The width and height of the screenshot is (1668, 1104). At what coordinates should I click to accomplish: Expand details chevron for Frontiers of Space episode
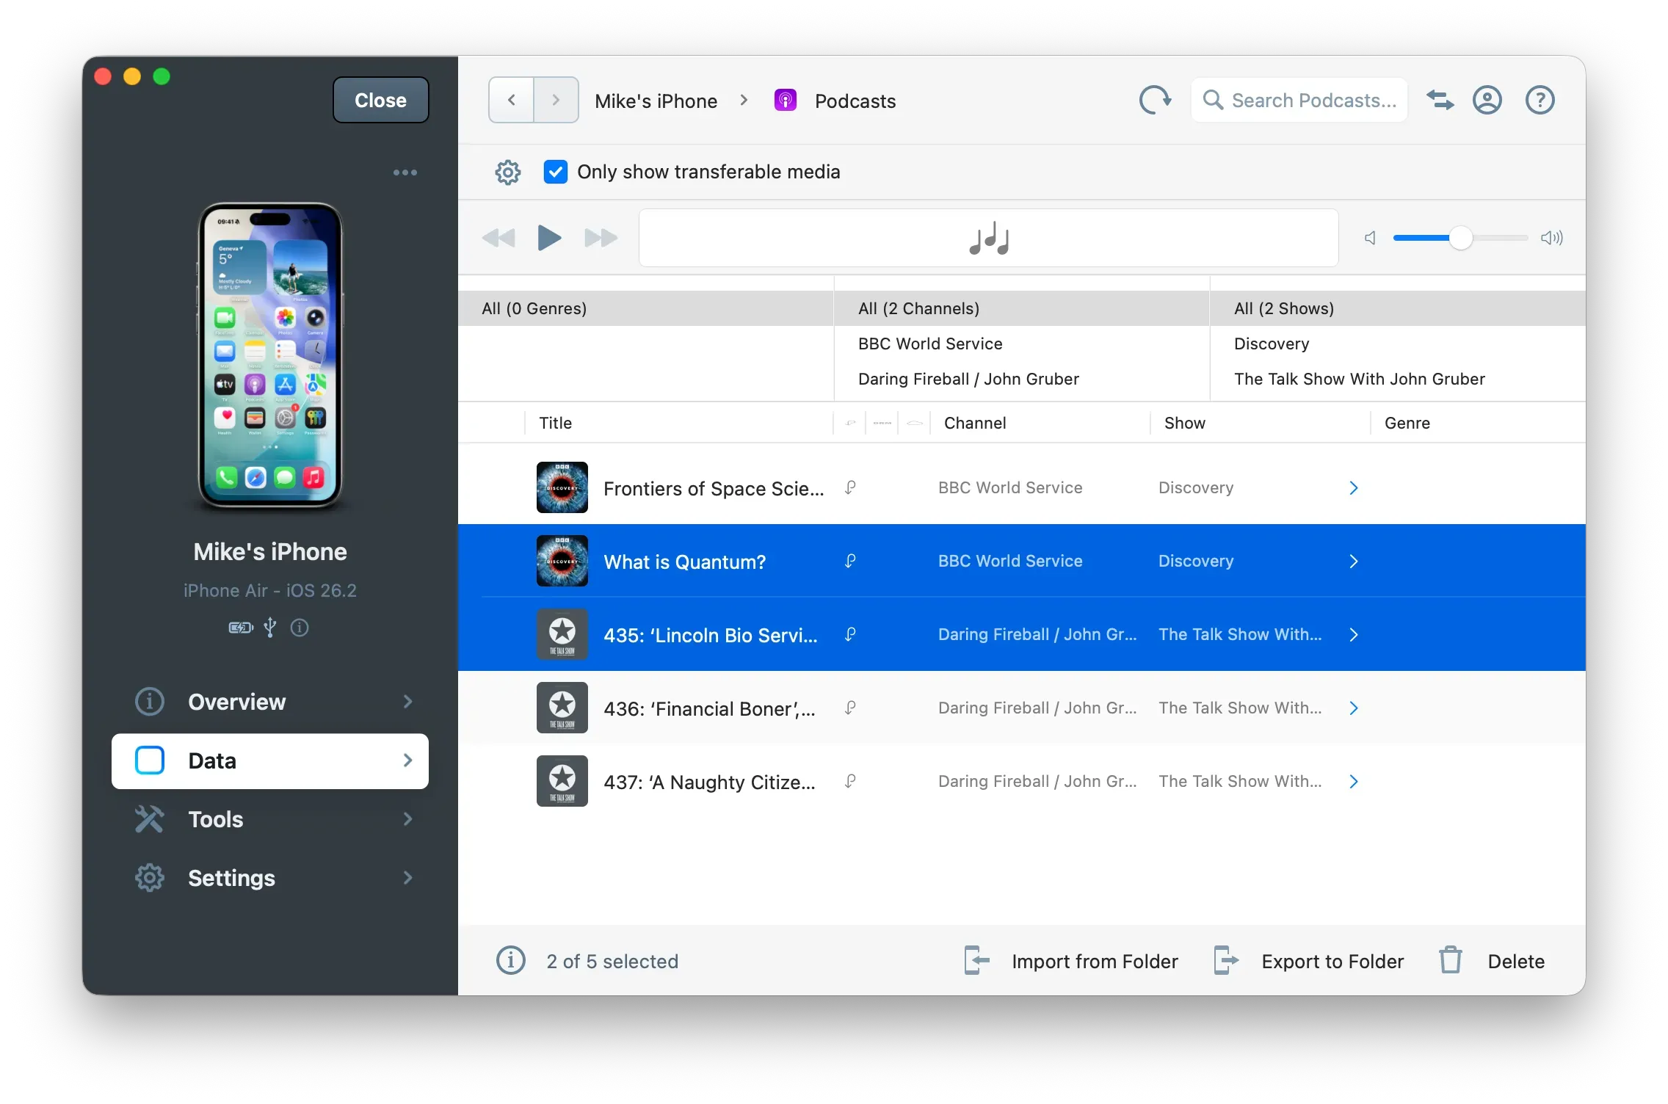pyautogui.click(x=1354, y=488)
